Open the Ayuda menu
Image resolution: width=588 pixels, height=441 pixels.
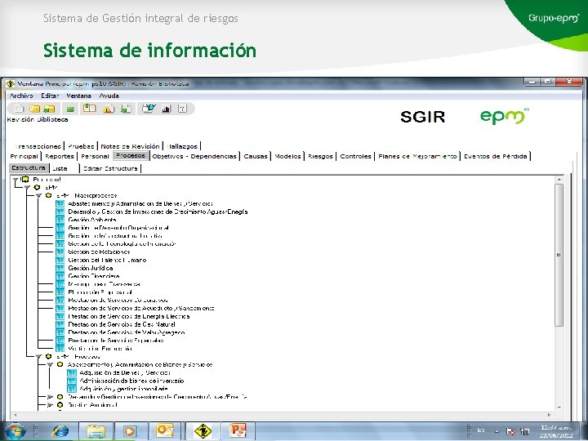pos(109,96)
